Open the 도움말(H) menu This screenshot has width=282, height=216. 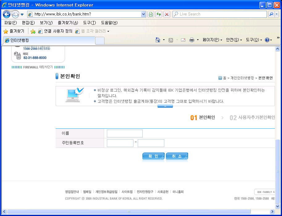point(109,23)
